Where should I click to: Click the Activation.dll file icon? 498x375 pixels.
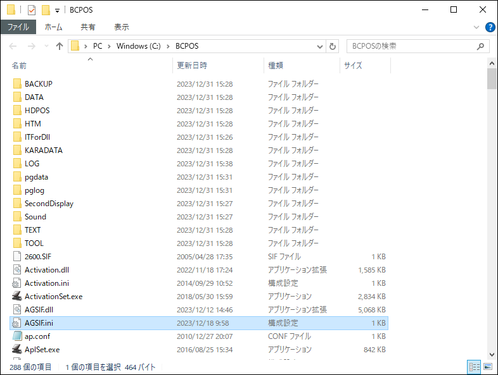(17, 269)
